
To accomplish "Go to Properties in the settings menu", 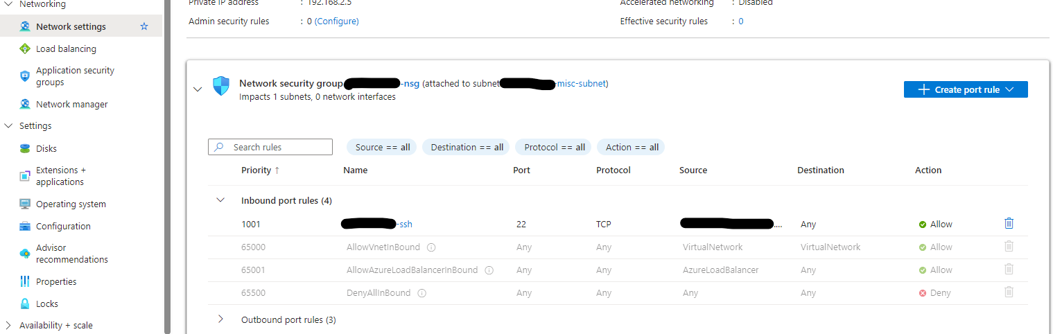I will pyautogui.click(x=56, y=281).
